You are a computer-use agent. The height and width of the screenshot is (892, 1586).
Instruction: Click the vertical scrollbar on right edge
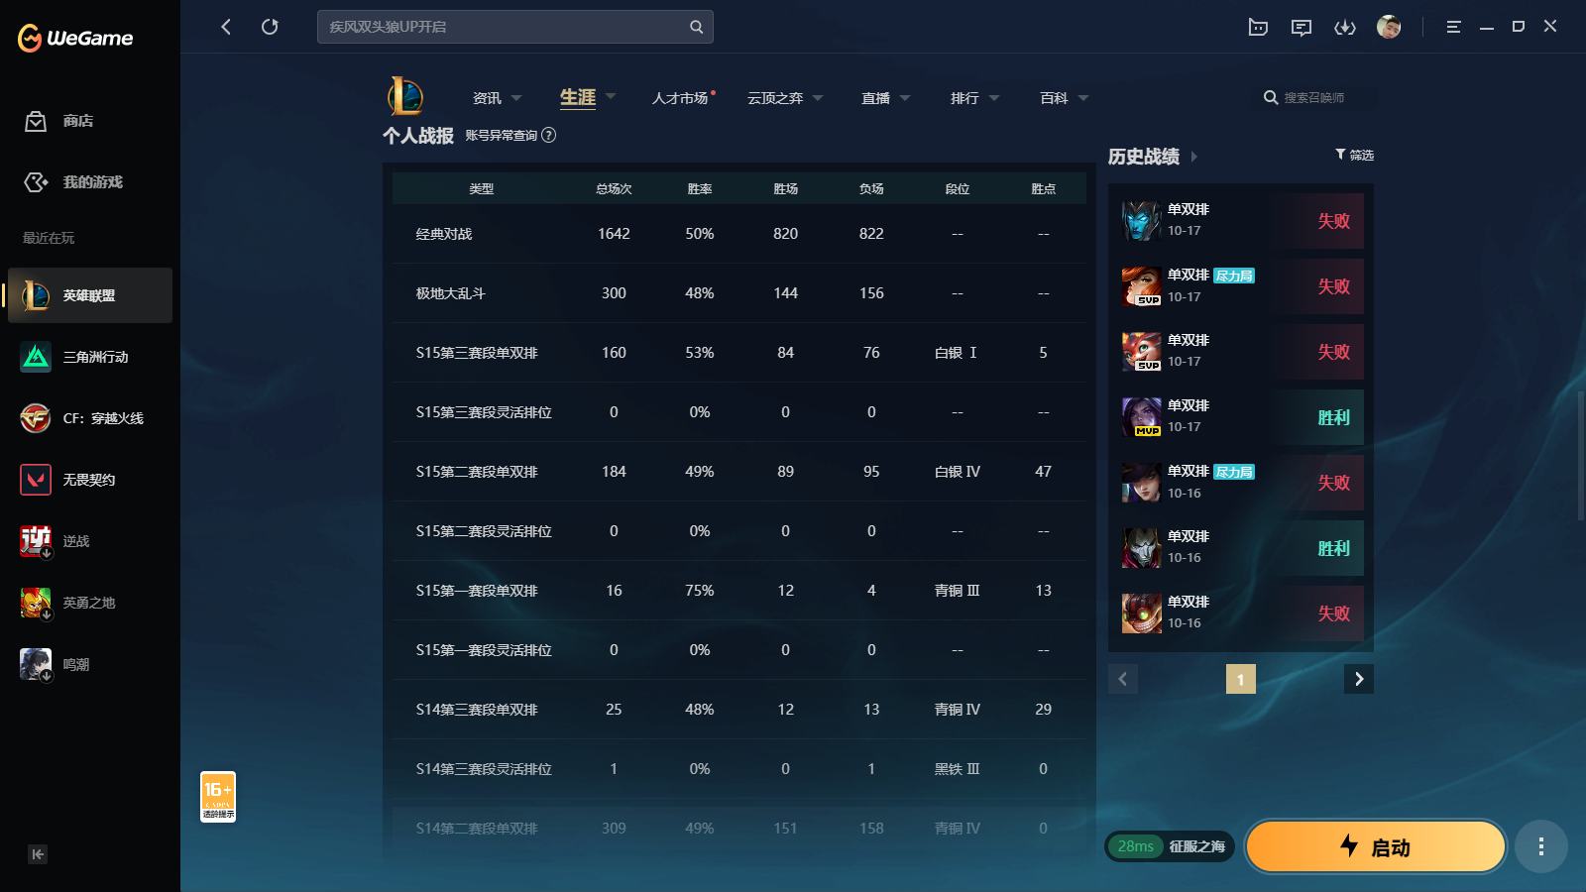pyautogui.click(x=1581, y=456)
